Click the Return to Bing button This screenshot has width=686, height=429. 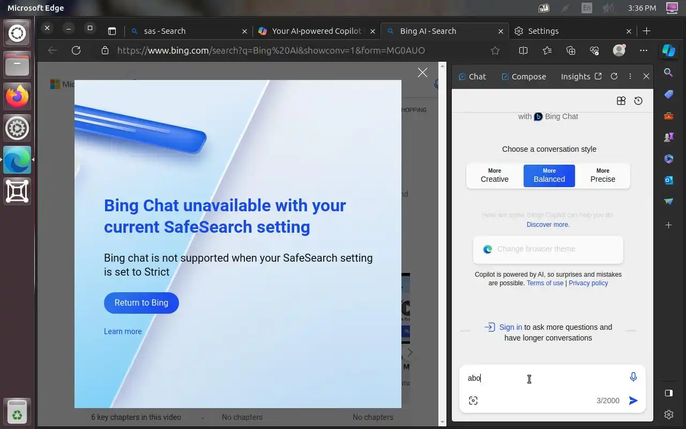141,302
